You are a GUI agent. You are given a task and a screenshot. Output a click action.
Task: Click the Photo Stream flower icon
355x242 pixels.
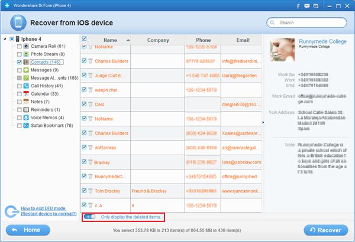coord(26,54)
